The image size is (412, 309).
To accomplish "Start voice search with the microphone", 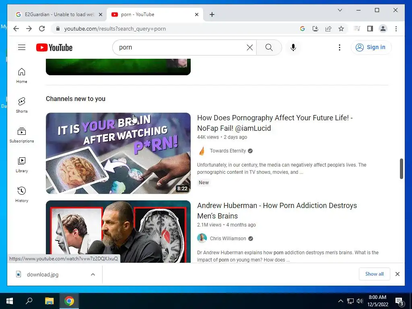I will coord(293,47).
